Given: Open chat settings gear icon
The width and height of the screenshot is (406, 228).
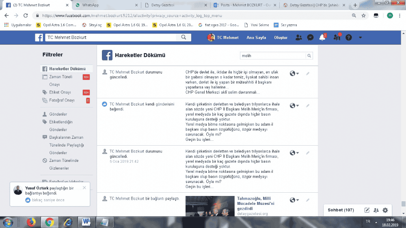Looking at the screenshot, I should (x=385, y=210).
